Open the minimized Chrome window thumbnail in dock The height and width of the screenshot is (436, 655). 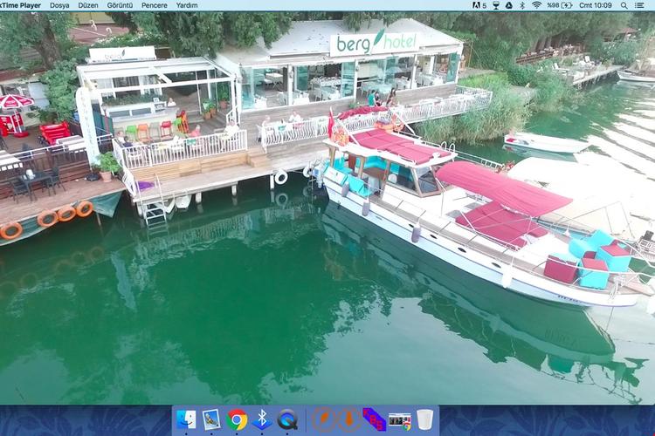tap(399, 420)
